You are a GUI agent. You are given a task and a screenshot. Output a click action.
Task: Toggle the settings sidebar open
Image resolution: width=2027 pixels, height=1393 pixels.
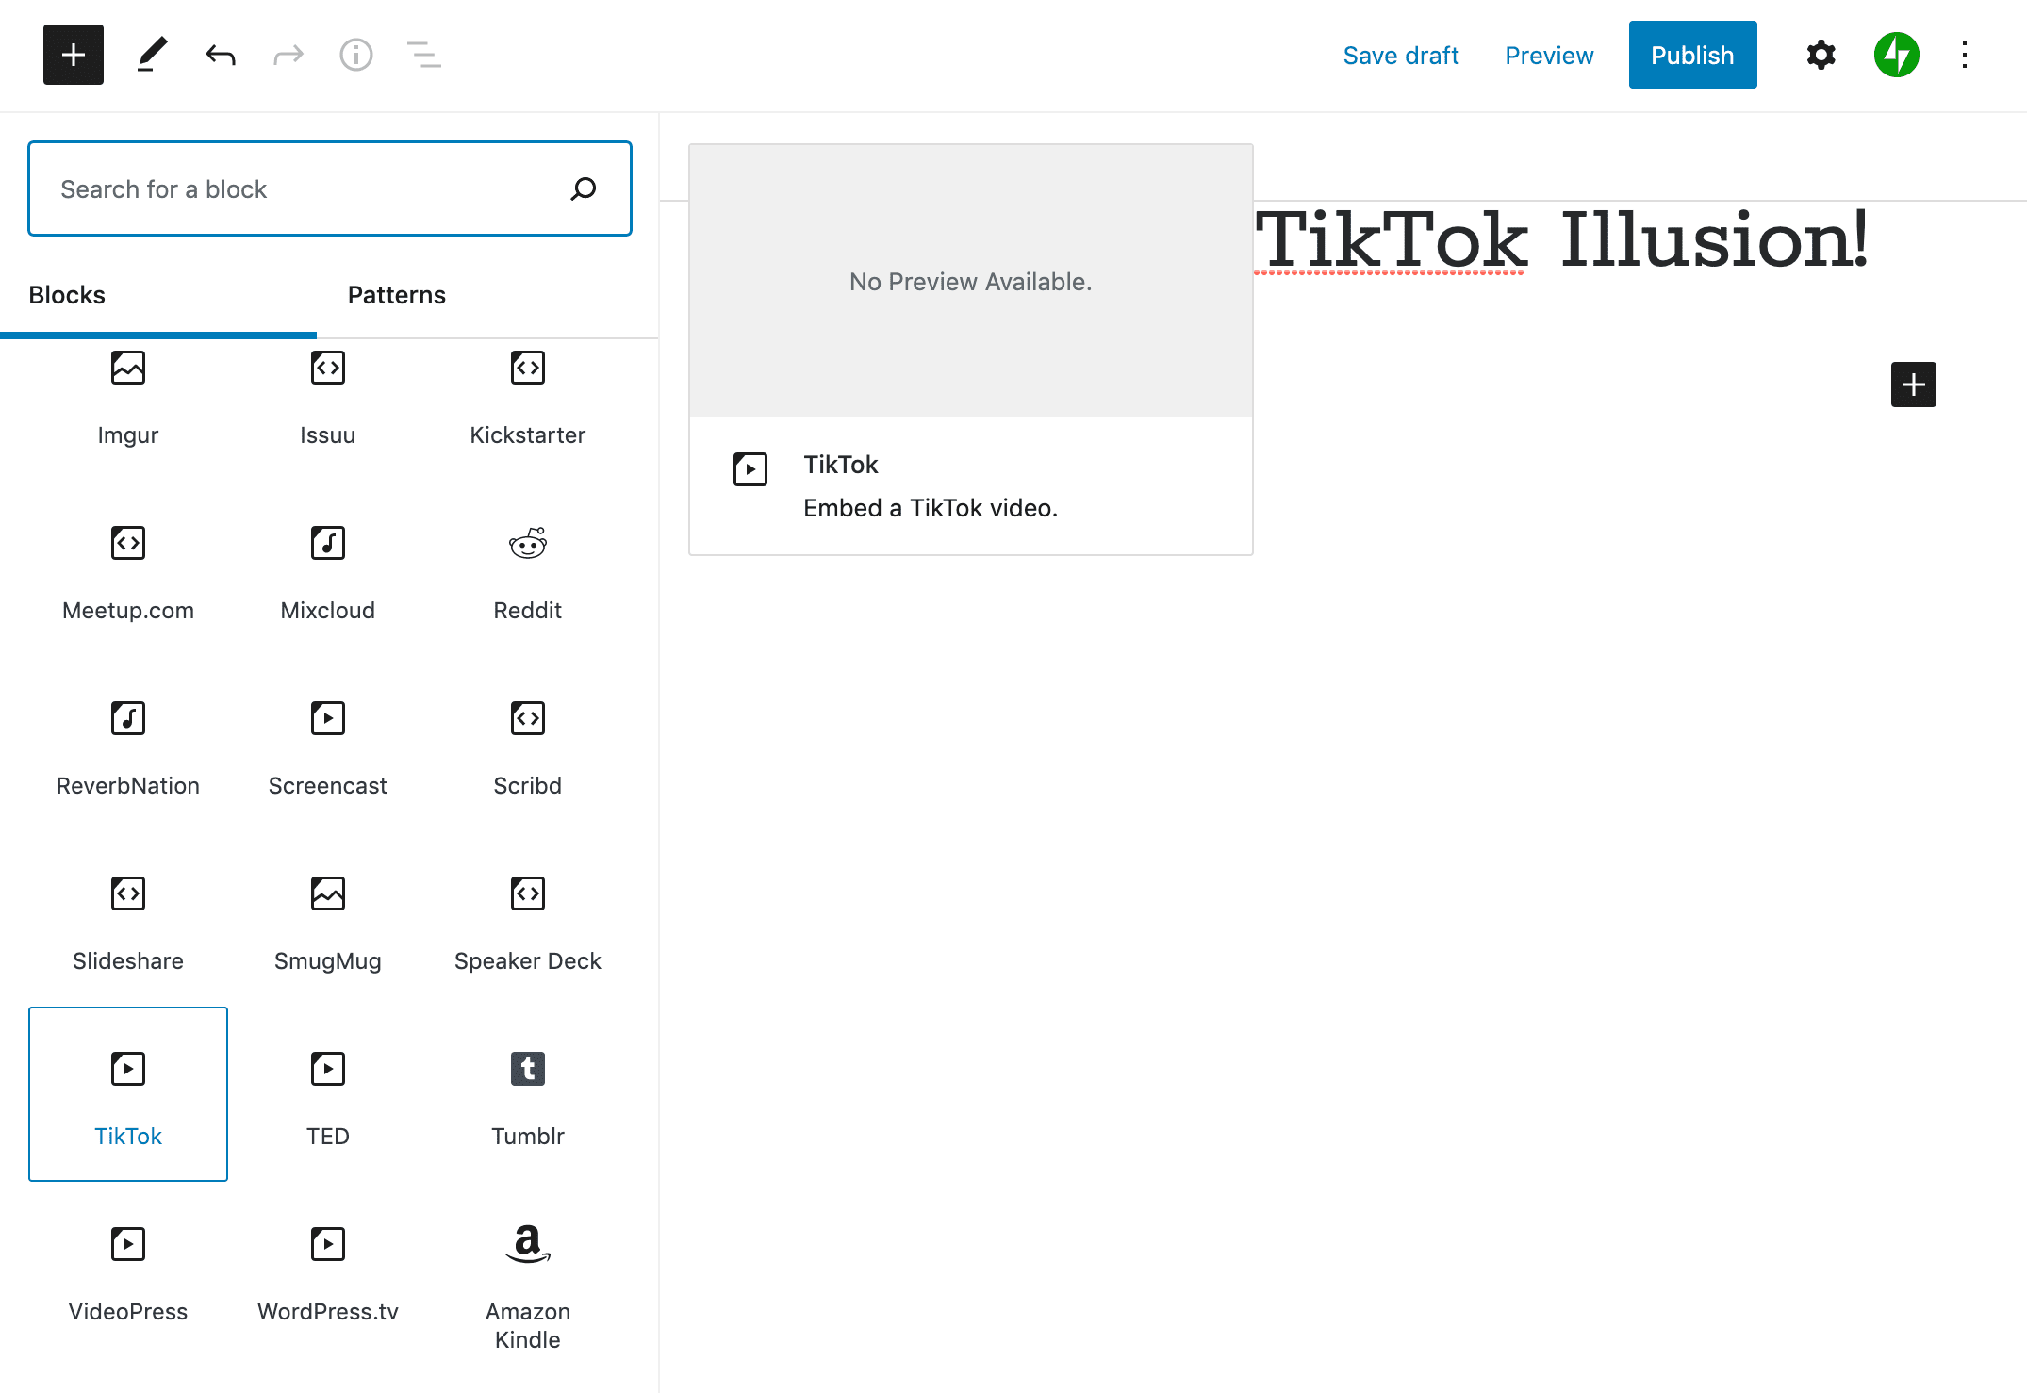[1820, 55]
